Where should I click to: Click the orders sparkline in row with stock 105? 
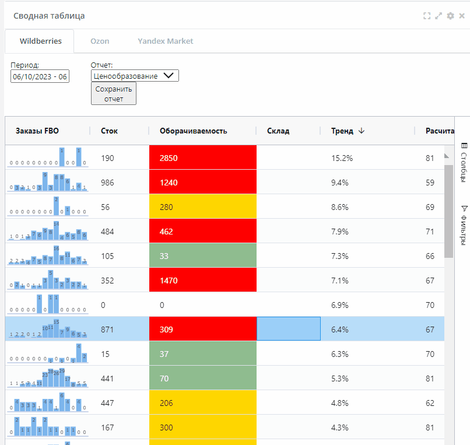(x=48, y=255)
